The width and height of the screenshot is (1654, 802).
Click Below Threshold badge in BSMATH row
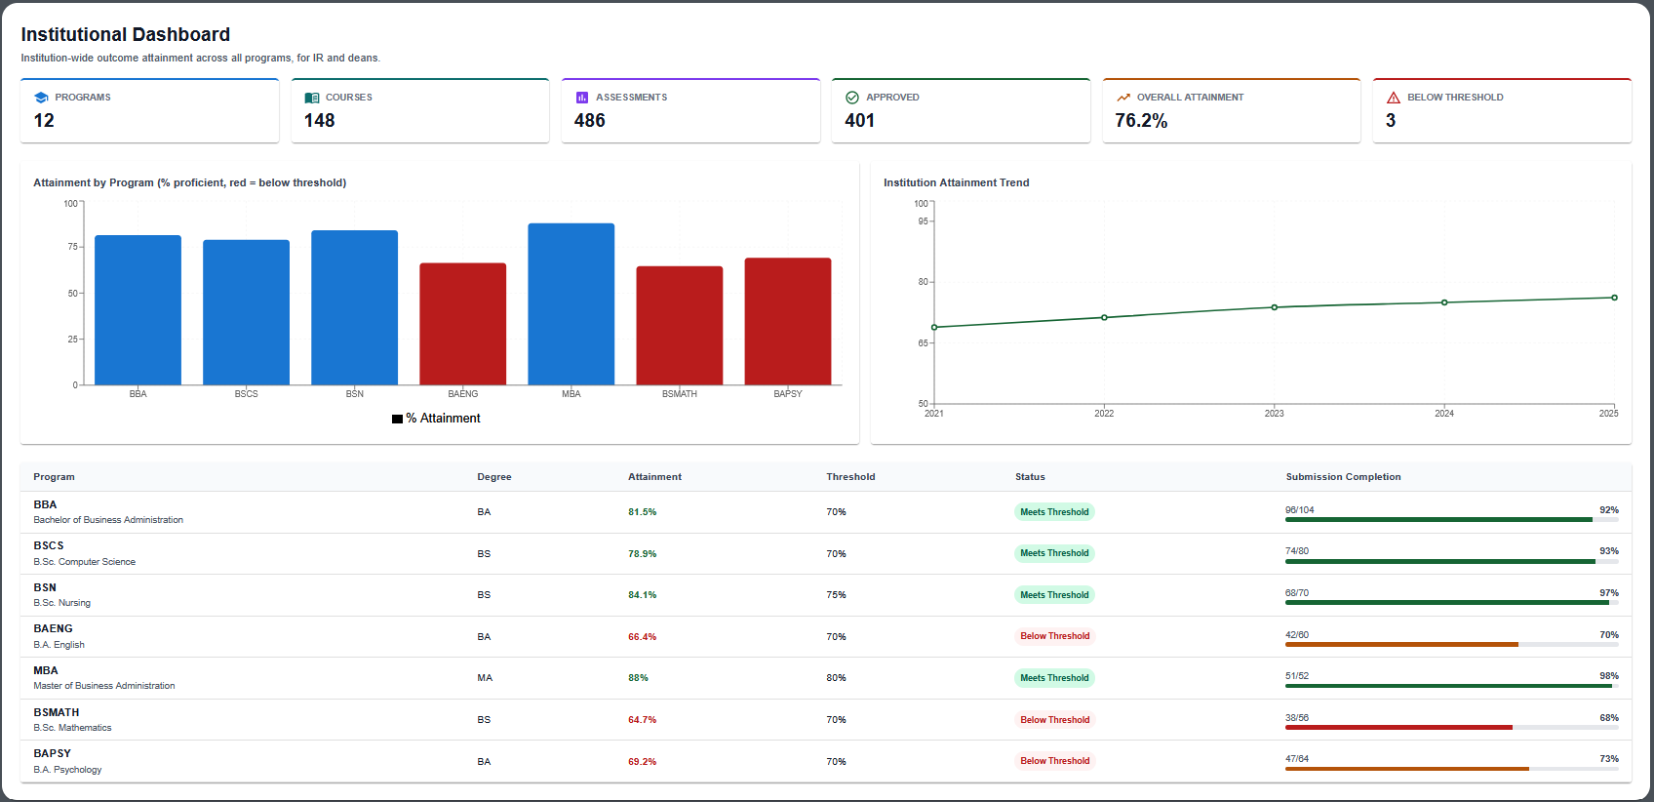[1055, 720]
